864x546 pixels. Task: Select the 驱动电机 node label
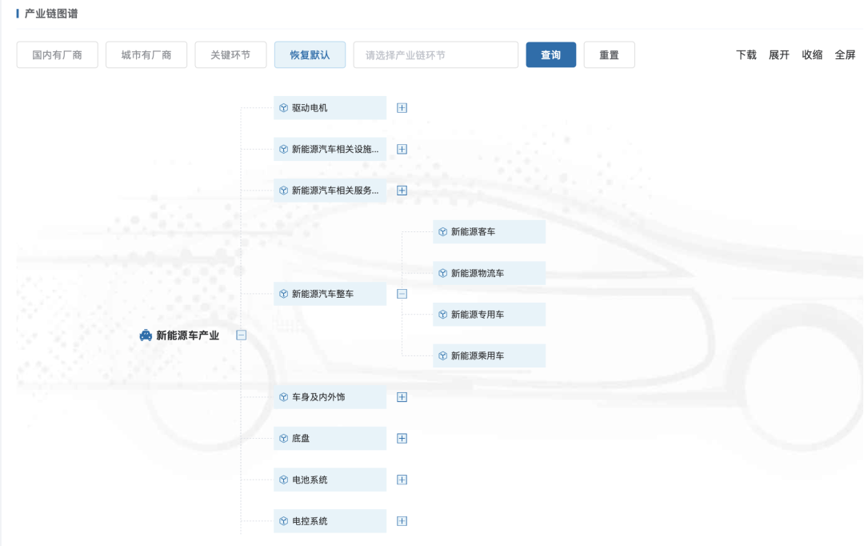tap(310, 108)
